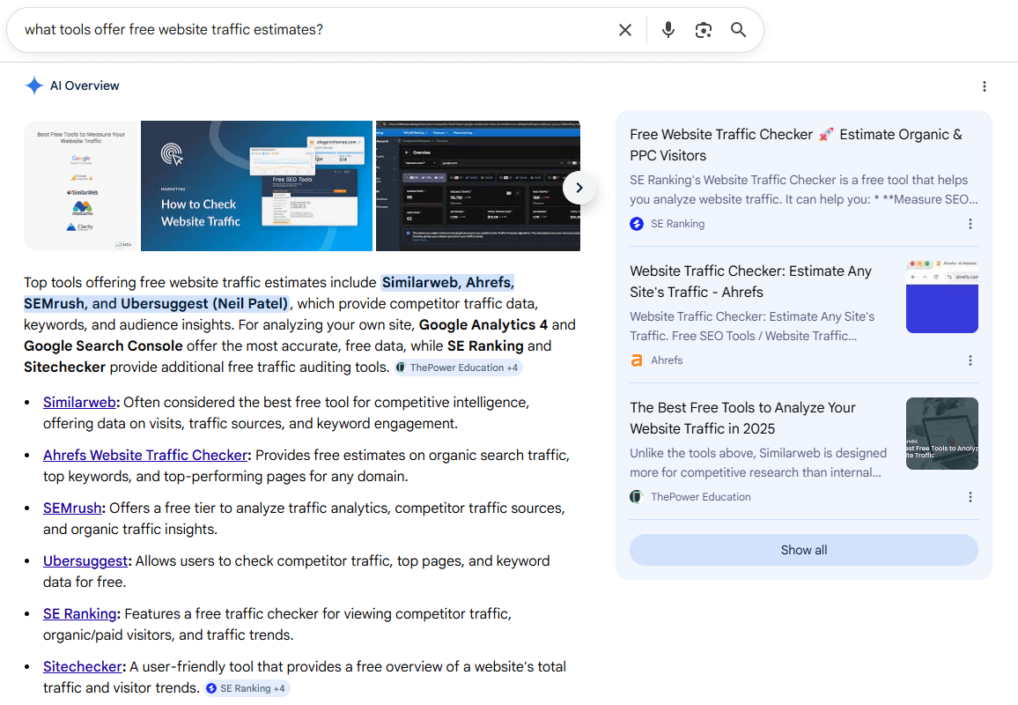Follow the Sitechecker link in the list
This screenshot has width=1018, height=705.
pos(83,666)
